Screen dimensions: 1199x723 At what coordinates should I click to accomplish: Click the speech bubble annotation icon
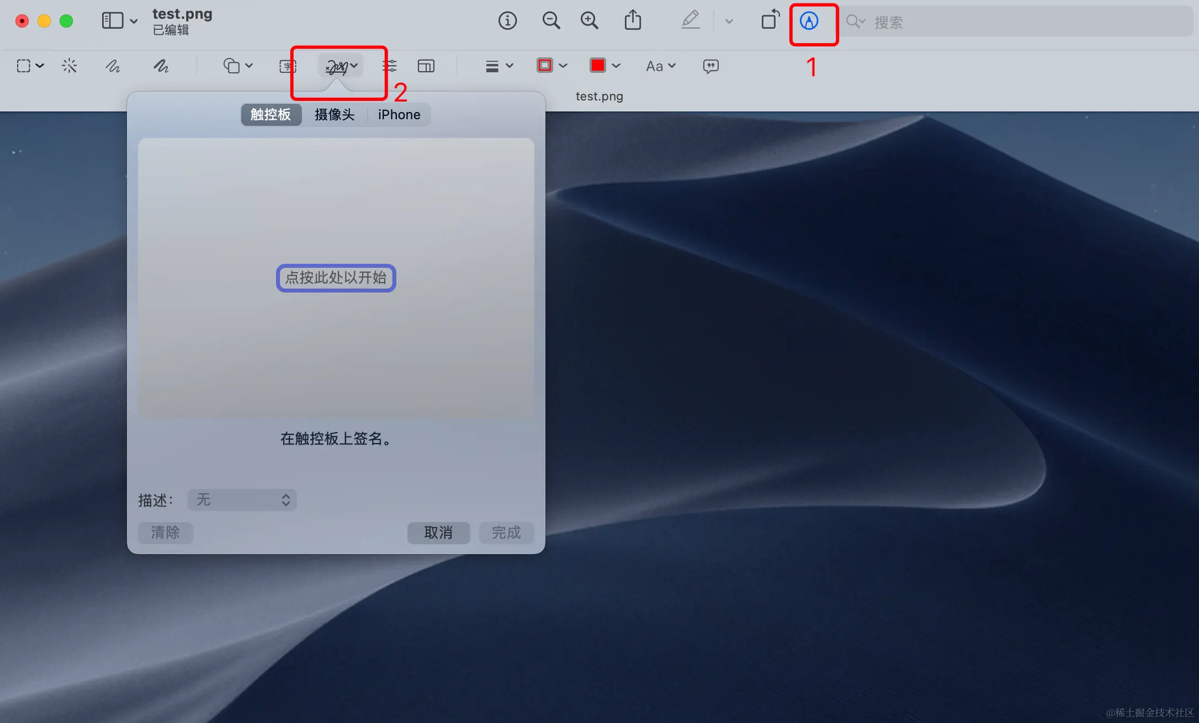coord(710,66)
